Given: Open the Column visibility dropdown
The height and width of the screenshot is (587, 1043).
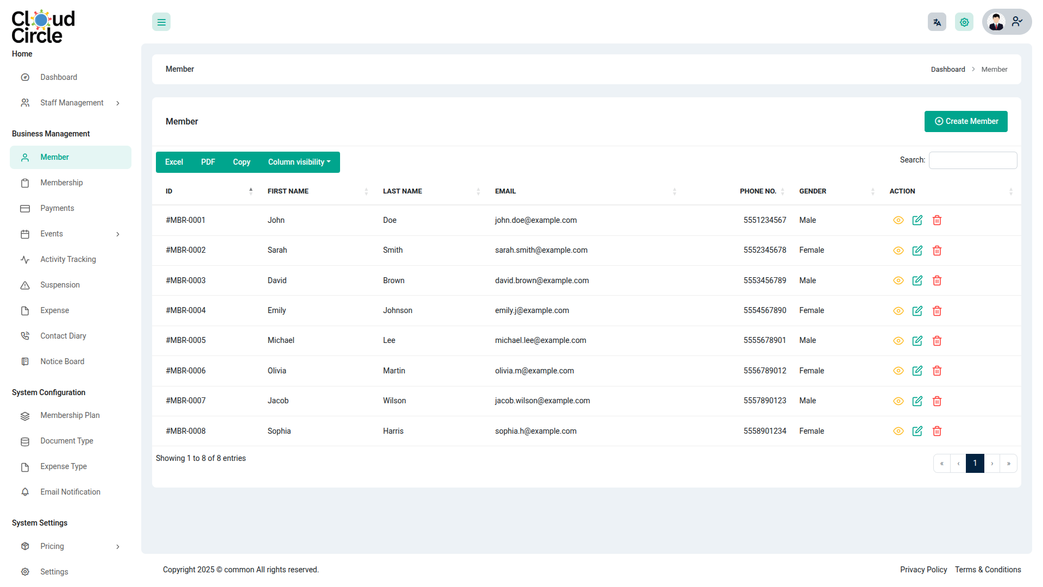Looking at the screenshot, I should pyautogui.click(x=299, y=162).
